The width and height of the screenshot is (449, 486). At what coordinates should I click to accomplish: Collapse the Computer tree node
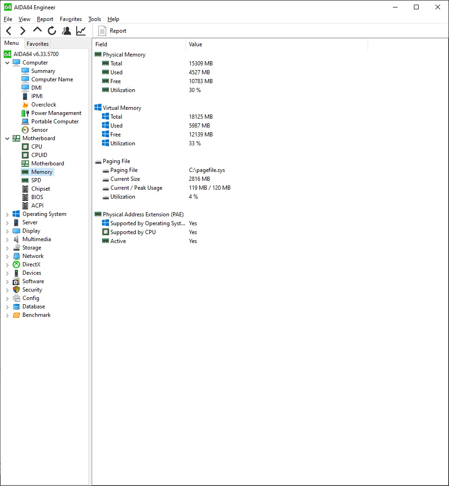coord(7,63)
